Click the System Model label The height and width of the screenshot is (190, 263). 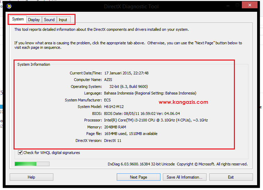(90, 107)
